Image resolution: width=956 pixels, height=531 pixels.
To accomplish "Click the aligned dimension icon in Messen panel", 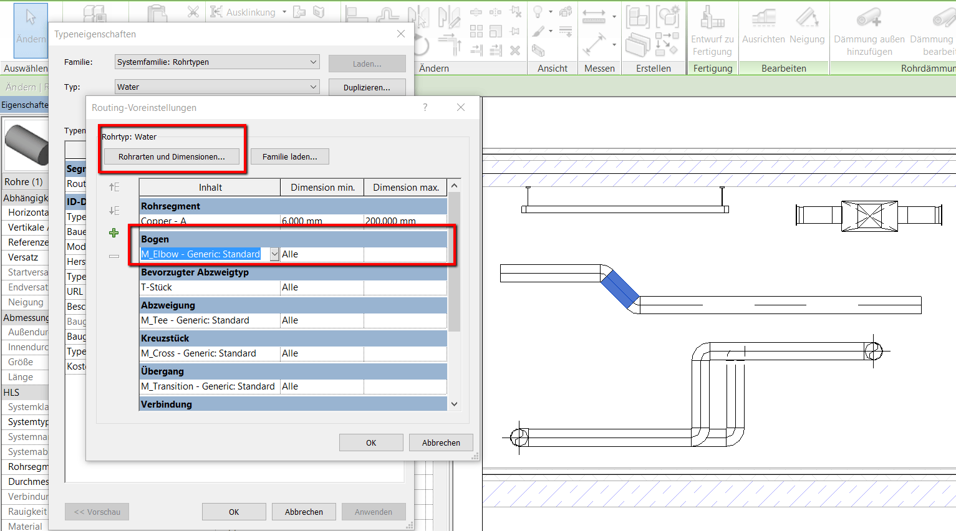I will click(x=594, y=44).
